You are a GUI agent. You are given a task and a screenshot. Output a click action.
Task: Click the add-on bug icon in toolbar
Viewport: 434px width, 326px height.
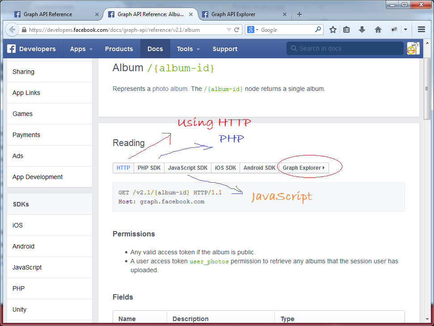(394, 30)
